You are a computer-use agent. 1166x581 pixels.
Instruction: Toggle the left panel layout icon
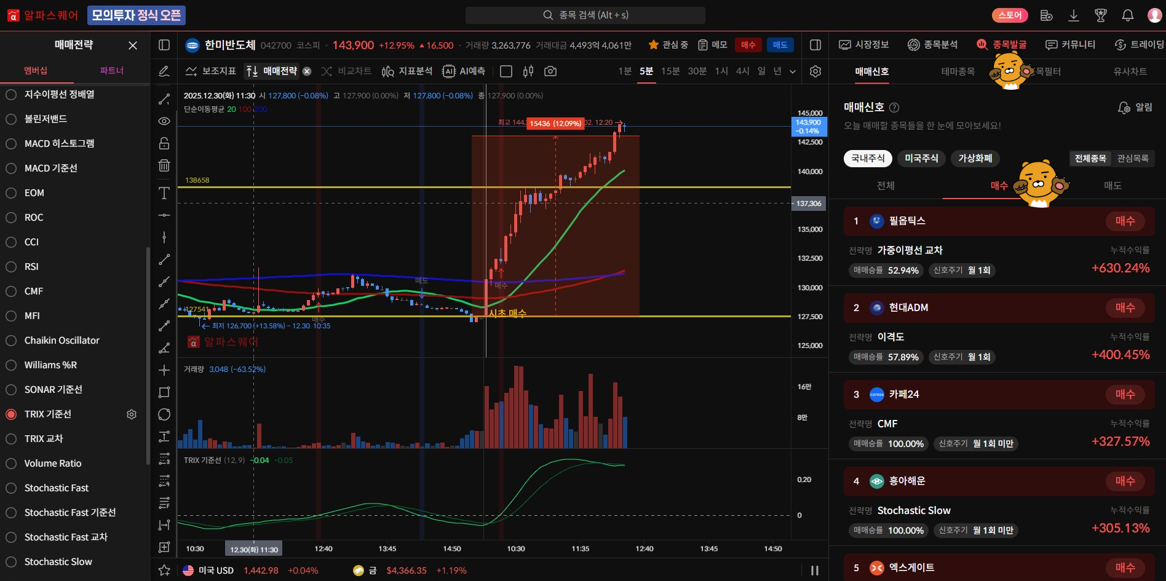[x=164, y=45]
